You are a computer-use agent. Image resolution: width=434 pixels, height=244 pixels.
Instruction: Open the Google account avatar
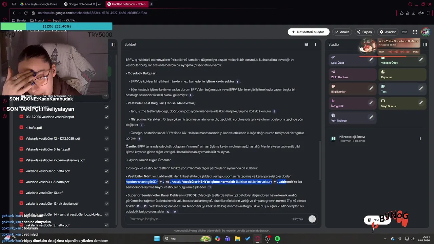426,32
